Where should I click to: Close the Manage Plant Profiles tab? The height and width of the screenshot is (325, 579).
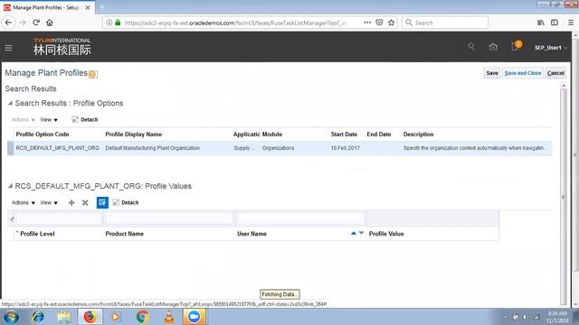pos(88,7)
